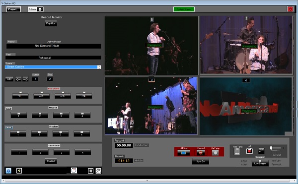The image size is (298, 184).
Task: Set Preview to source 1
Action: [x=18, y=134]
